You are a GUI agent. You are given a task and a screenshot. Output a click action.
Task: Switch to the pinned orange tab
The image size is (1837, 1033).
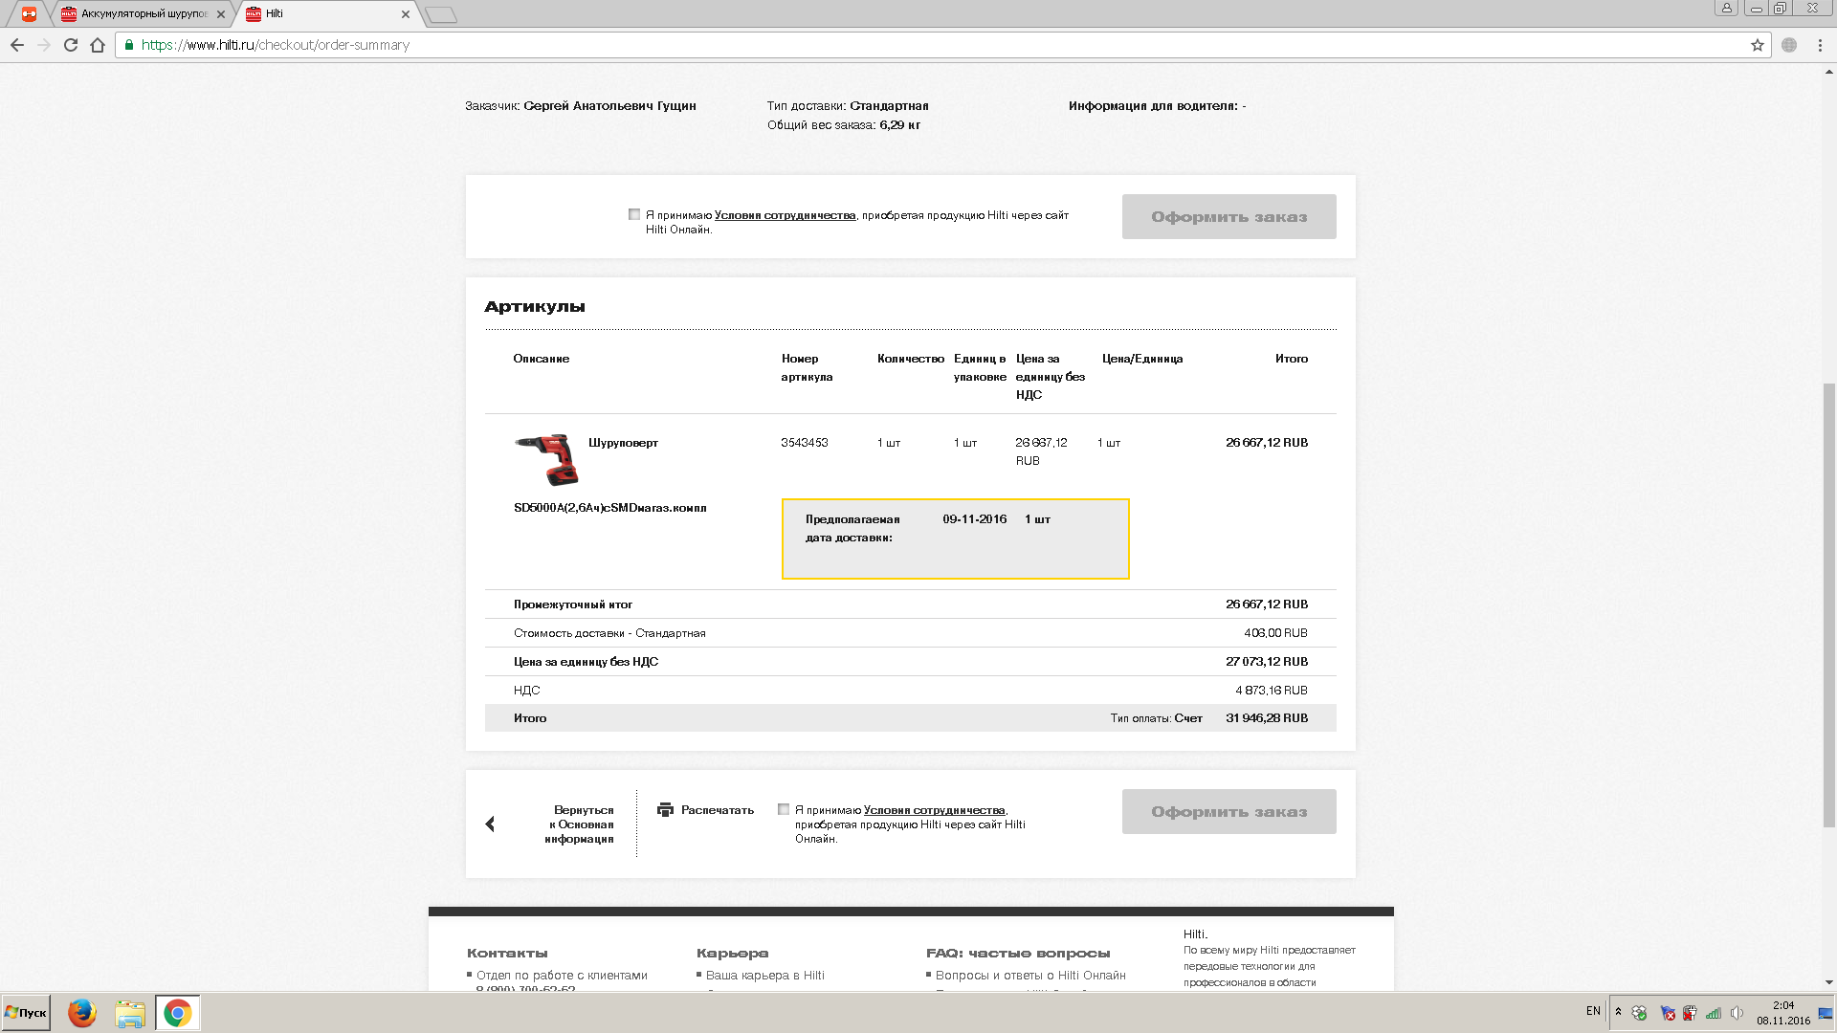click(x=30, y=13)
